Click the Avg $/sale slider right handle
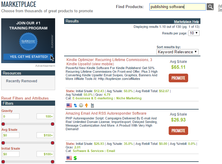 [52, 143]
